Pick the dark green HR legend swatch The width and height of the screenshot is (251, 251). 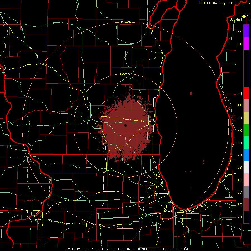(246, 131)
